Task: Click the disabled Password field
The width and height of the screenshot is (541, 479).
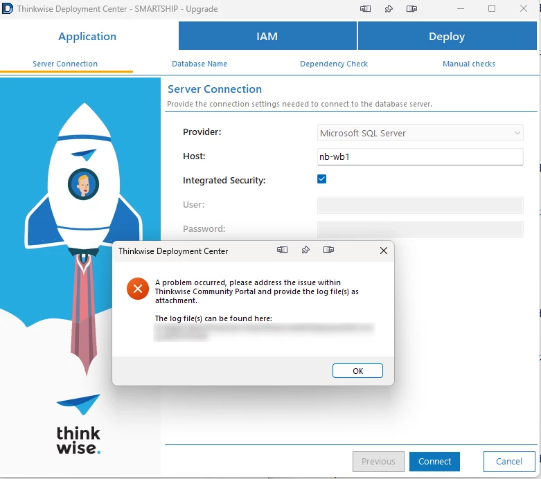Action: tap(420, 229)
